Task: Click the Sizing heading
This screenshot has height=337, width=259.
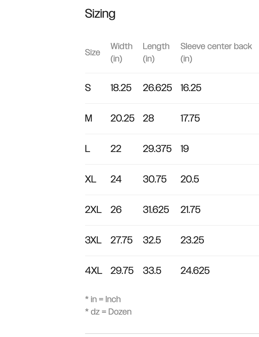Action: pos(100,14)
